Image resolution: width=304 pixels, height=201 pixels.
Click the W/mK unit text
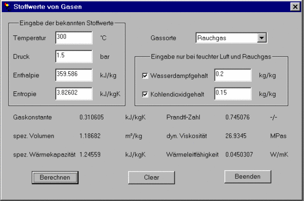tap(279, 155)
